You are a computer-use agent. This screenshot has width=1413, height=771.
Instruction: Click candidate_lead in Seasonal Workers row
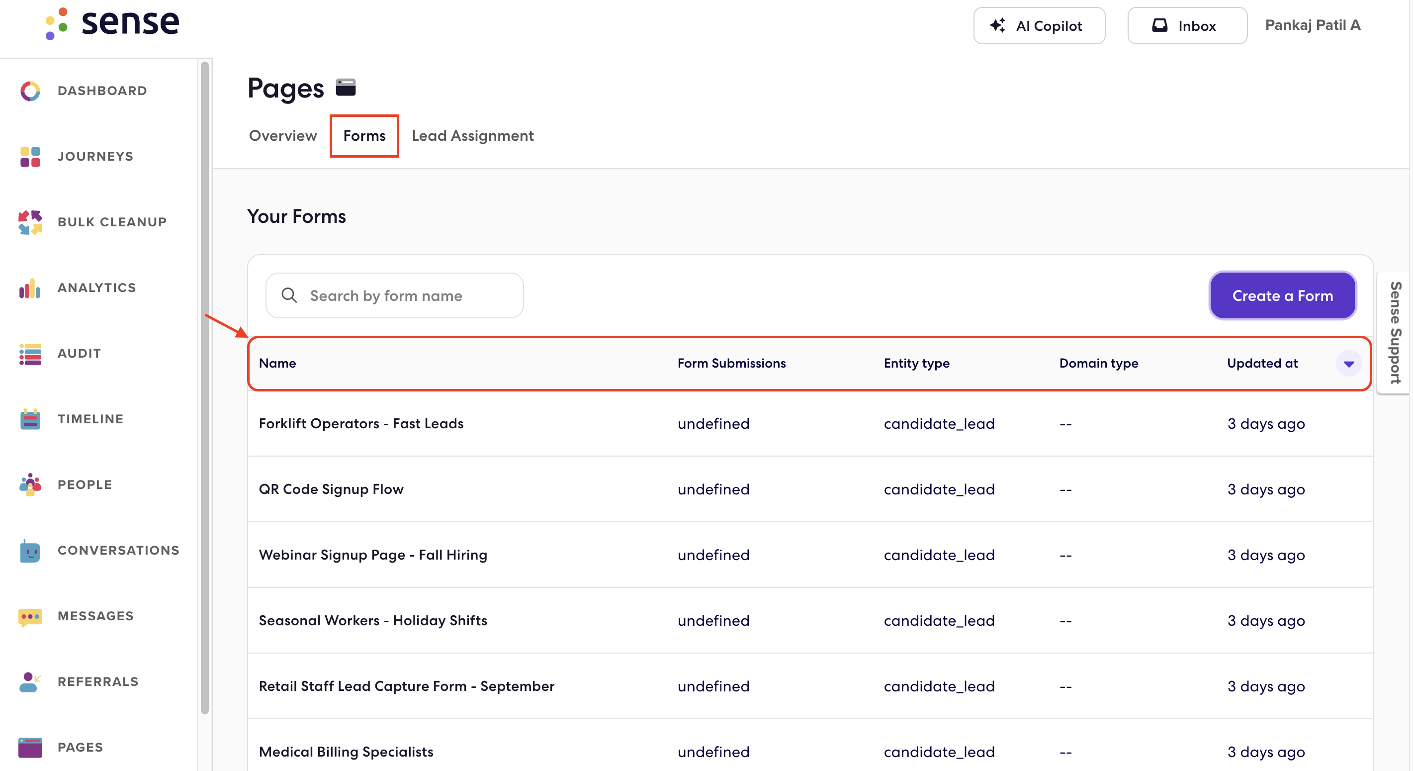939,621
